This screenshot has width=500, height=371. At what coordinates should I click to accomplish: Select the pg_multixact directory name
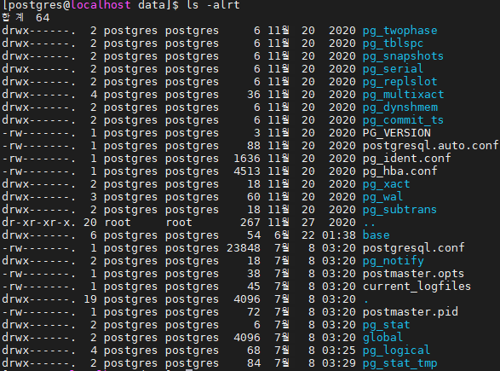click(403, 95)
